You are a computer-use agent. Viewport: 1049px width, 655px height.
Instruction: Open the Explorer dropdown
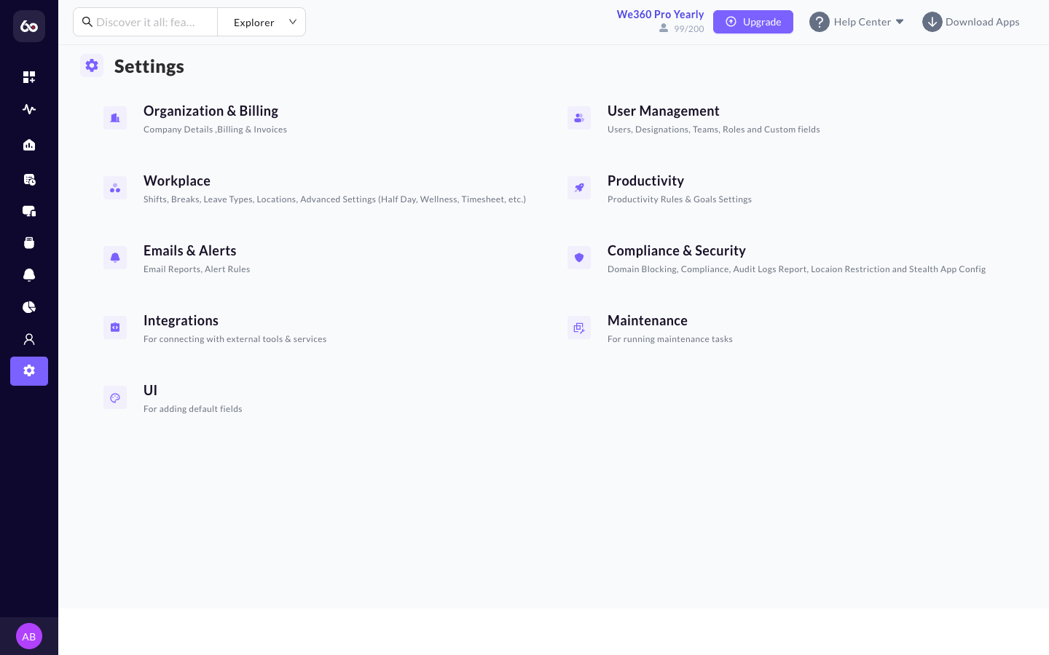(x=262, y=22)
